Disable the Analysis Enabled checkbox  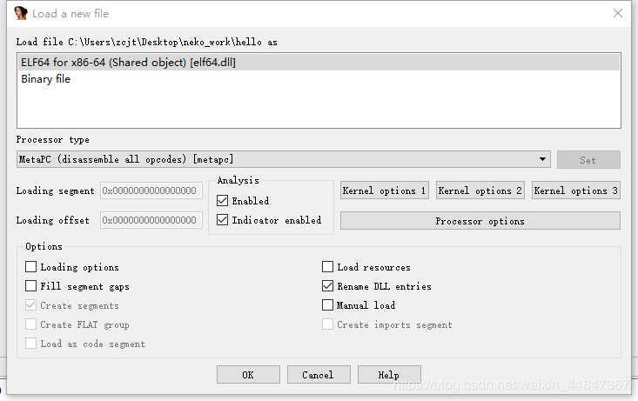(223, 201)
